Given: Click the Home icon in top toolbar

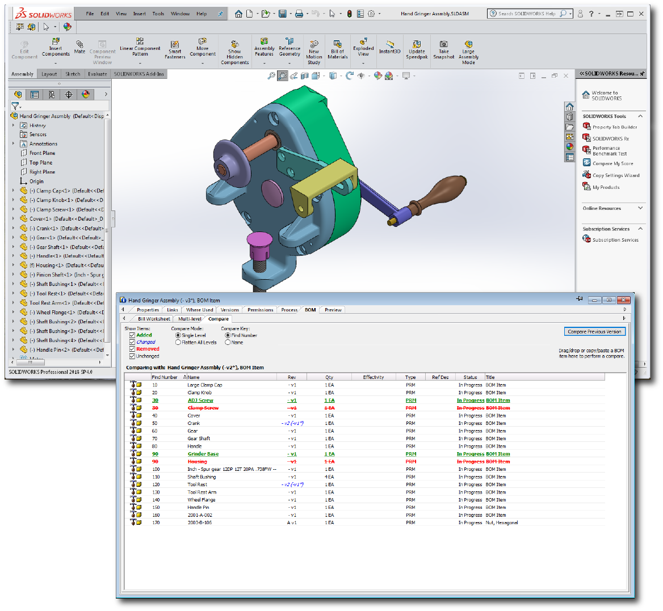Looking at the screenshot, I should pyautogui.click(x=238, y=14).
